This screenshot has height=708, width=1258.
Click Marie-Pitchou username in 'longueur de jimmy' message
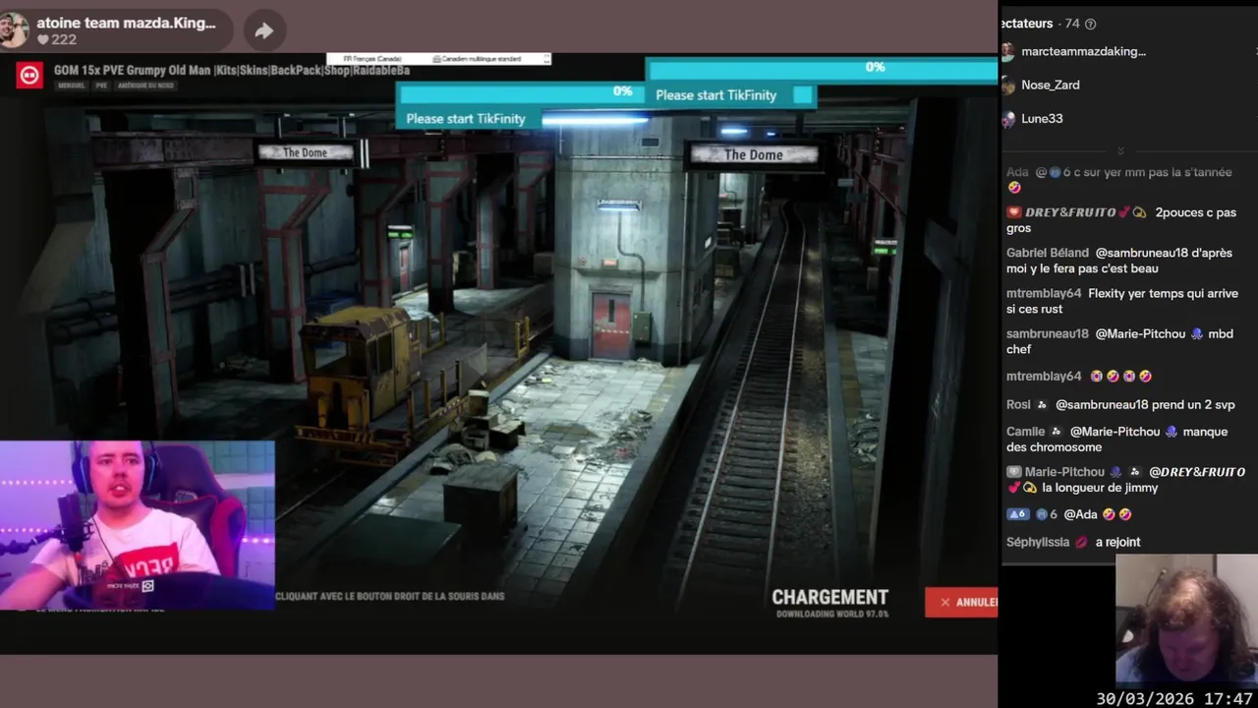coord(1065,472)
